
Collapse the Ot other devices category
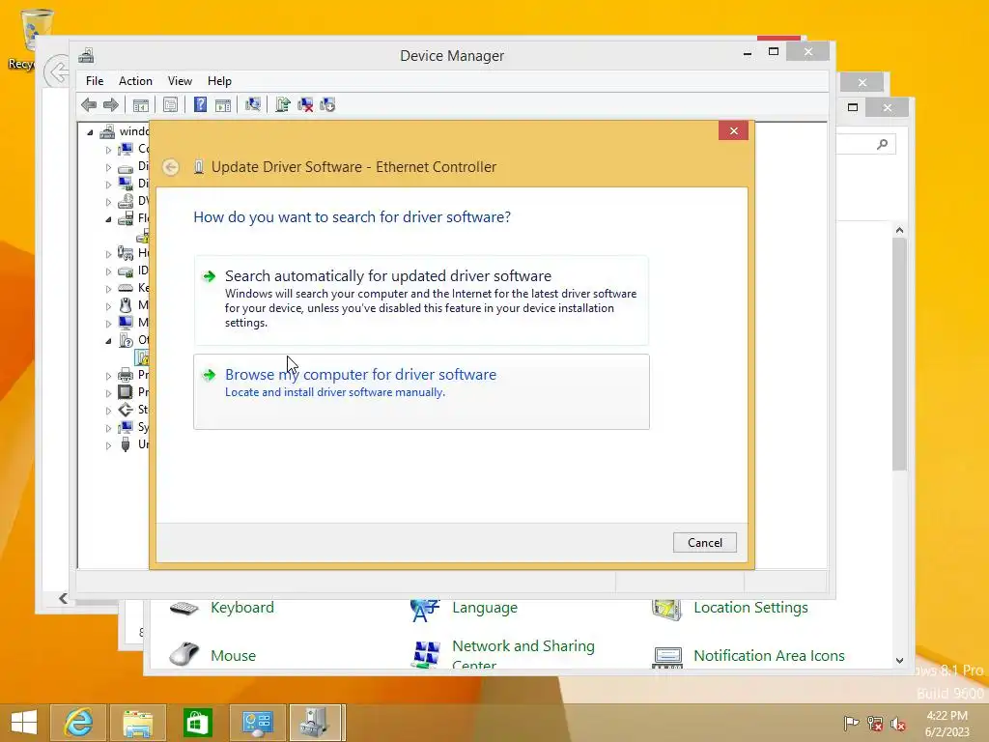108,341
